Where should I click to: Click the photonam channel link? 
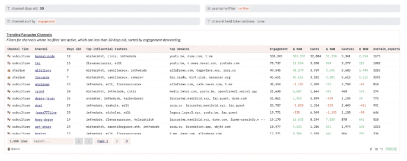coord(42,84)
